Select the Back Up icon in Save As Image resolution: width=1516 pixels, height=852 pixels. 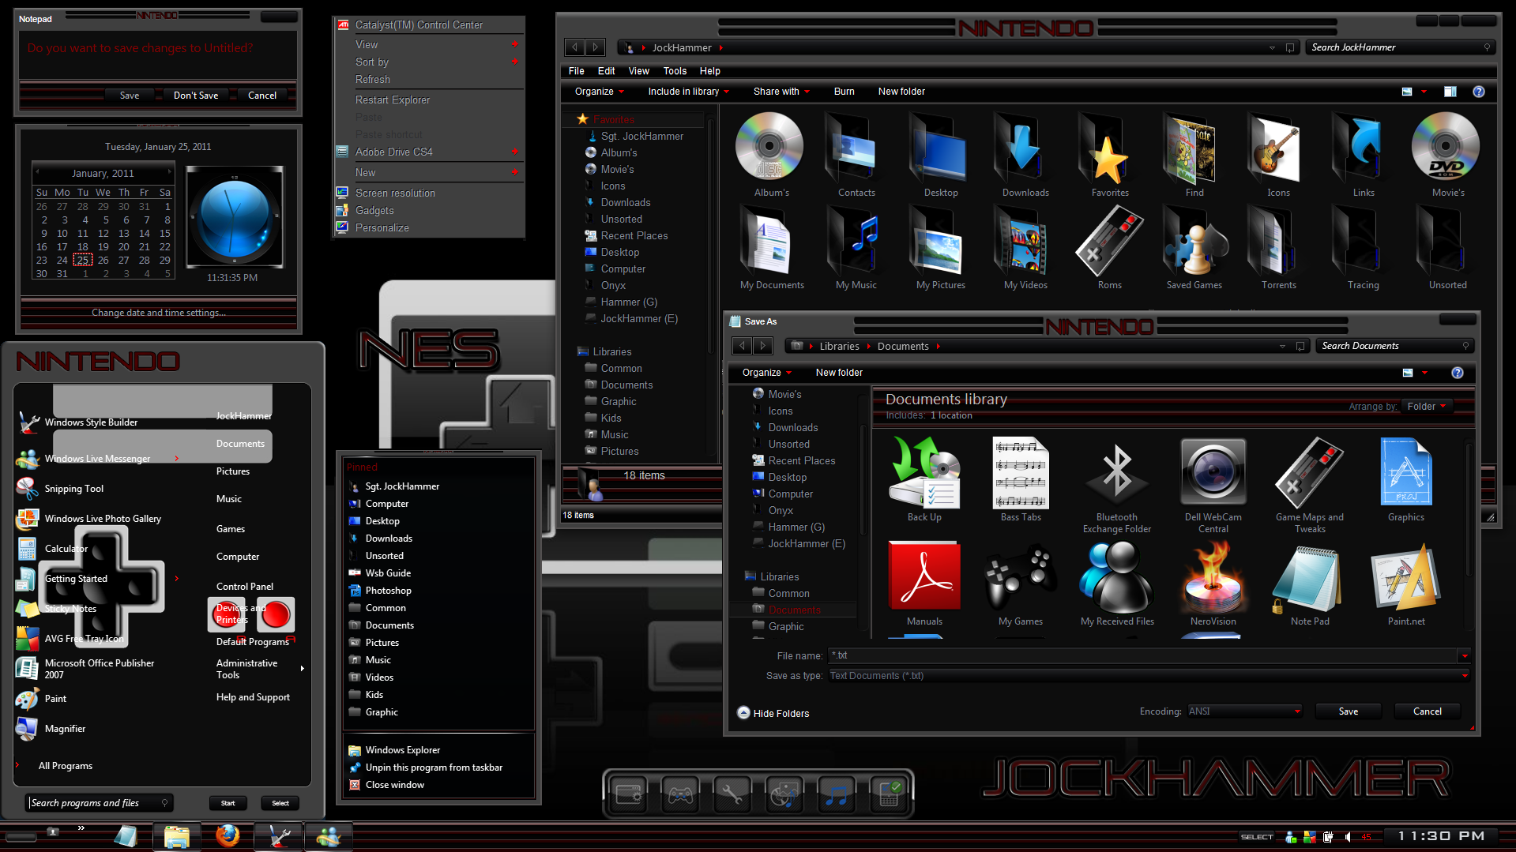[x=924, y=472]
